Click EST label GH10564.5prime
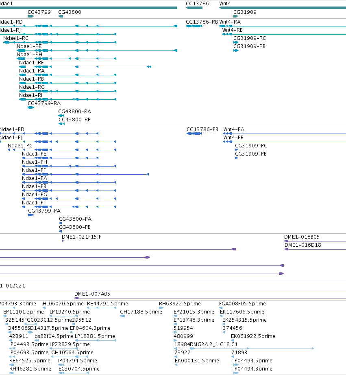The width and height of the screenshot is (346, 375). tap(72, 352)
